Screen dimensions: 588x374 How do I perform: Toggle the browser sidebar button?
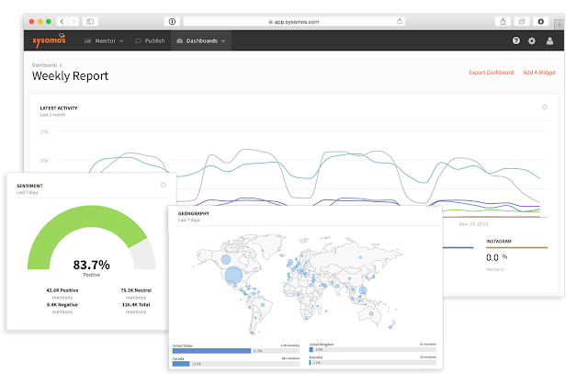pos(90,21)
